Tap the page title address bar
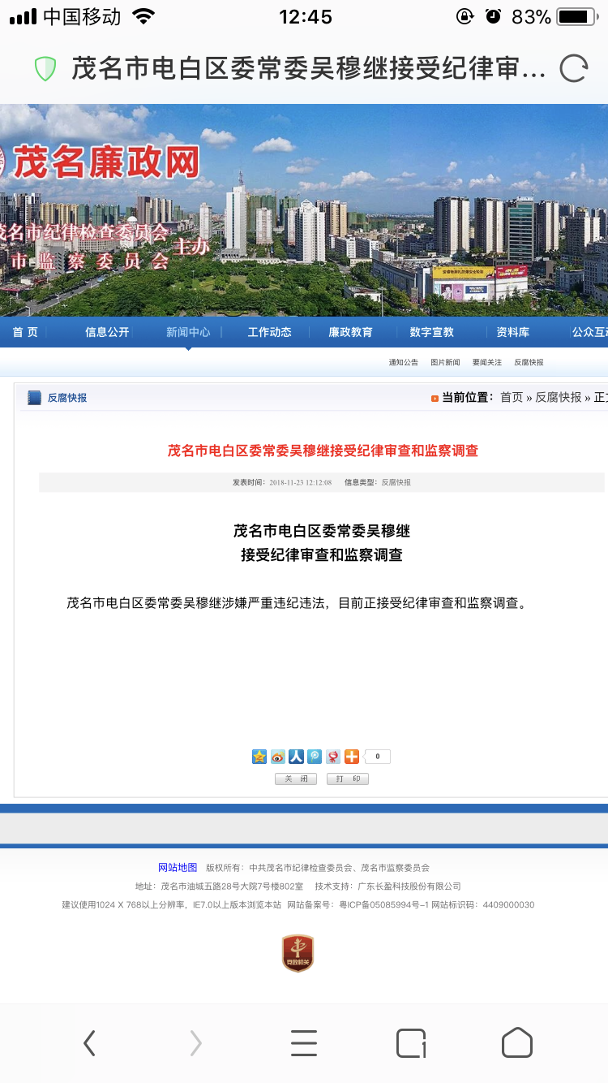The image size is (608, 1083). click(x=308, y=68)
